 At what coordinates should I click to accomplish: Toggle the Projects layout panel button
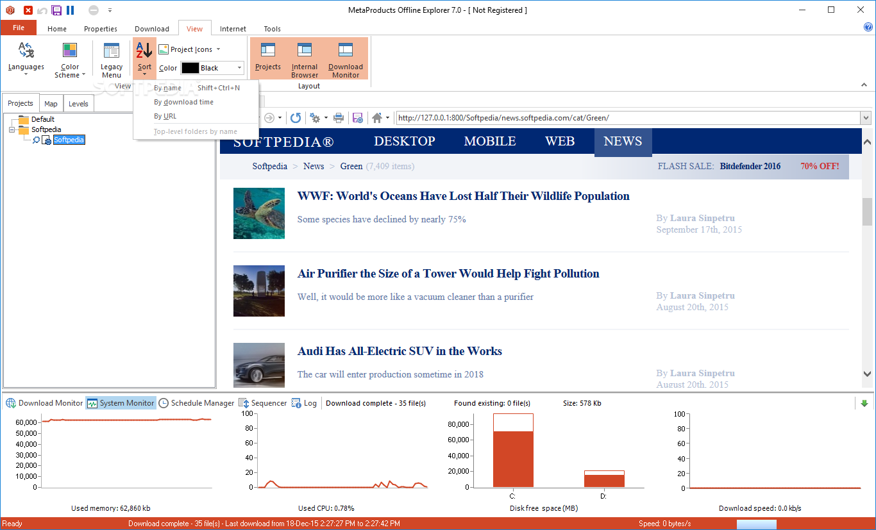268,58
